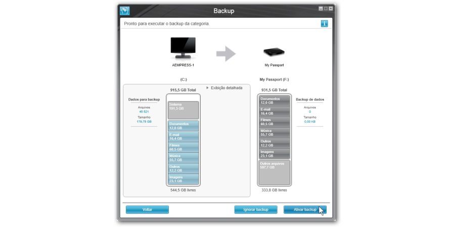Click the AEMPRESS-1 computer name

click(x=183, y=65)
